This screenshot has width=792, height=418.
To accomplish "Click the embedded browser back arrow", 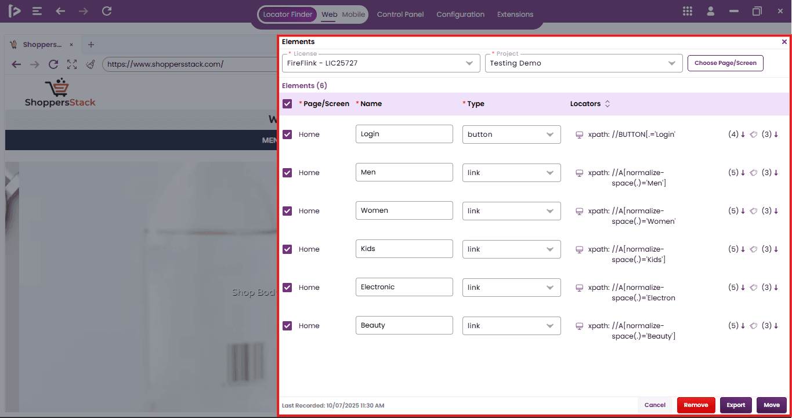I will (16, 64).
